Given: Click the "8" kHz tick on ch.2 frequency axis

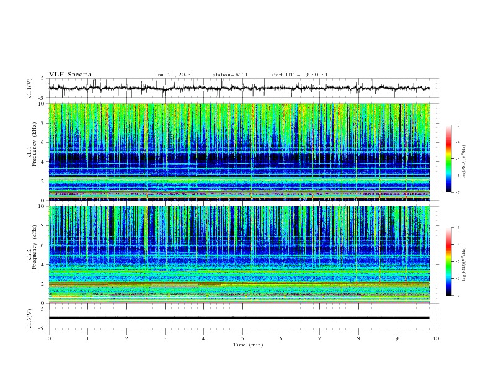Looking at the screenshot, I should 43,226.
